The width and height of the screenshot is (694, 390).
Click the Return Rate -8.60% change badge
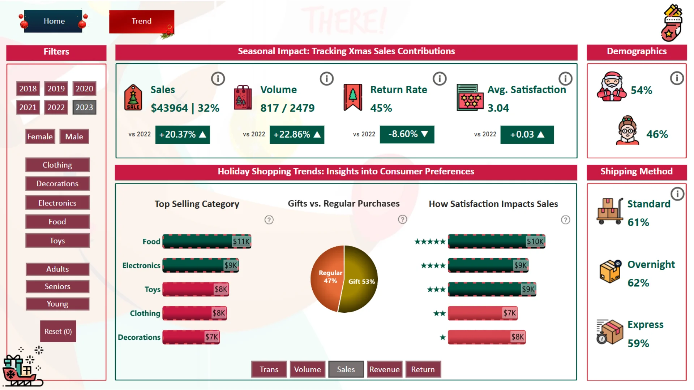407,134
